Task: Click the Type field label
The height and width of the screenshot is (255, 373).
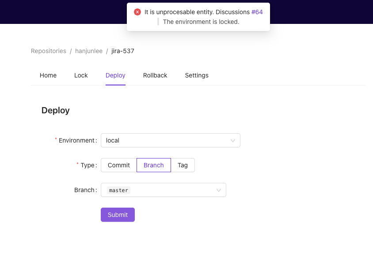Action: coord(87,165)
